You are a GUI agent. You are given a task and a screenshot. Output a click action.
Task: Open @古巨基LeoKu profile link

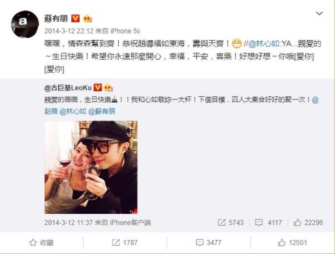[x=68, y=88]
